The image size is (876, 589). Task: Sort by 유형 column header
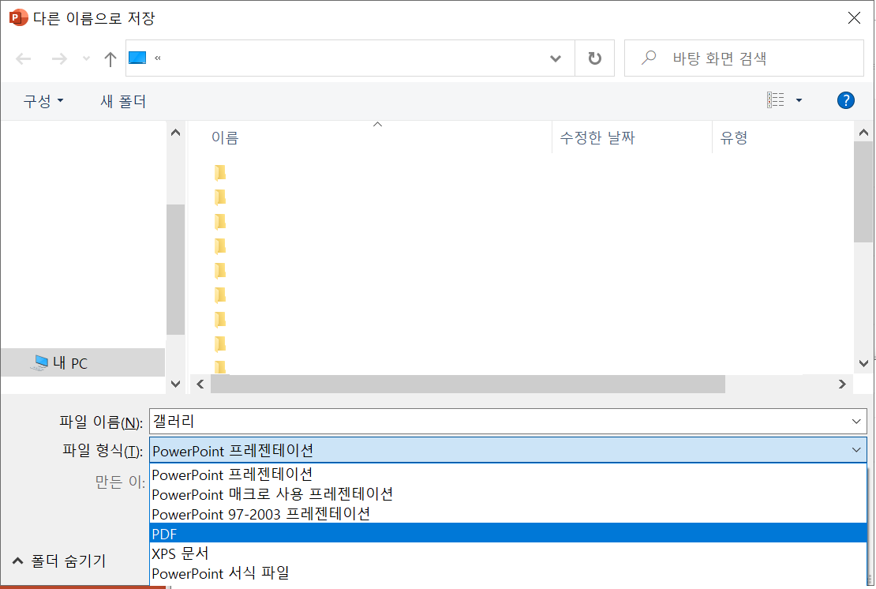pyautogui.click(x=733, y=137)
